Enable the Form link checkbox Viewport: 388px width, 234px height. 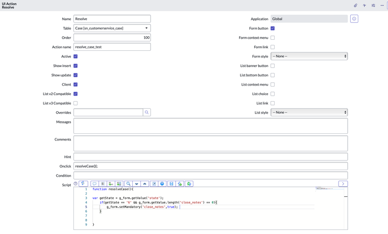coord(272,47)
